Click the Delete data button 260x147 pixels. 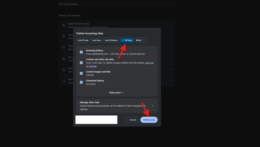point(149,120)
